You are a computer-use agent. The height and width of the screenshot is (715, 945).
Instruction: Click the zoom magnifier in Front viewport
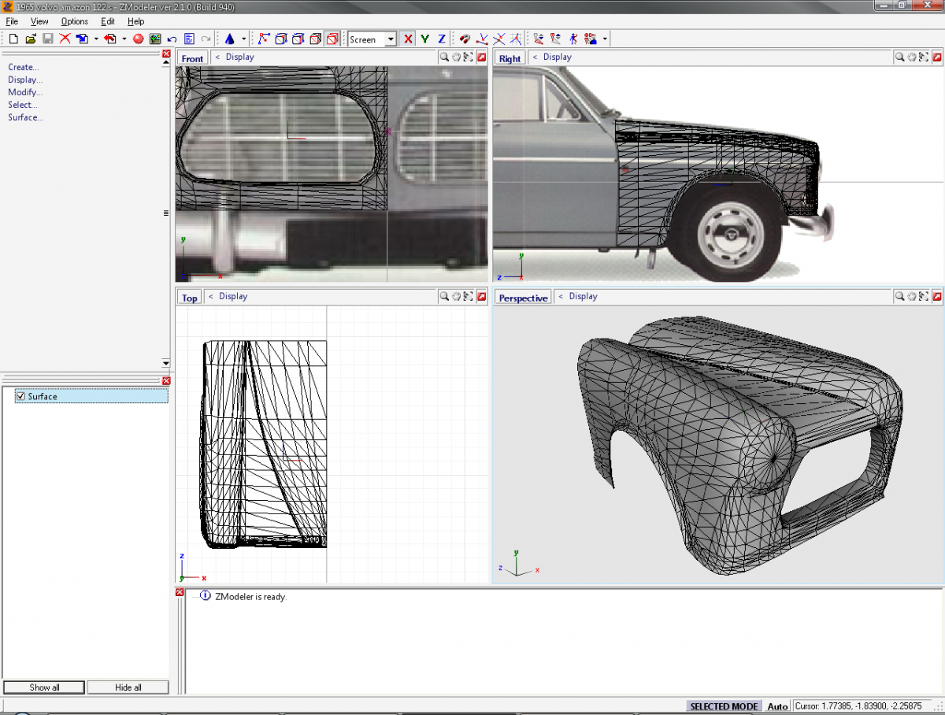tap(445, 57)
